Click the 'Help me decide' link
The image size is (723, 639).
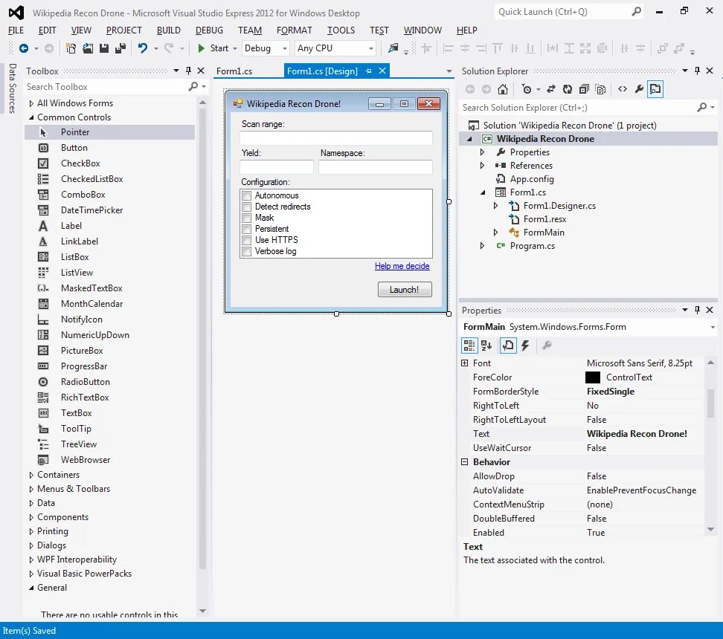pyautogui.click(x=402, y=266)
